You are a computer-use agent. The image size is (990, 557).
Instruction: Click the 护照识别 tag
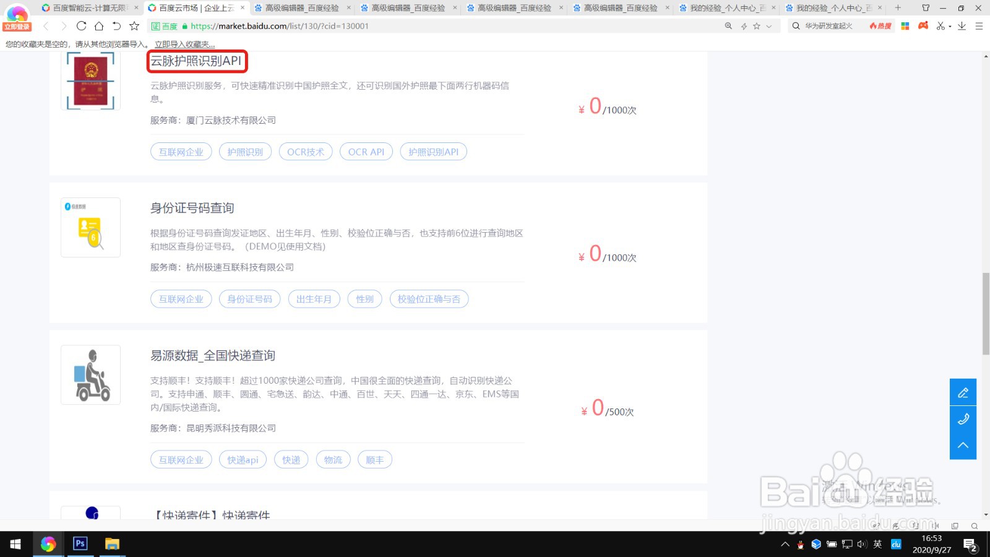pos(245,152)
